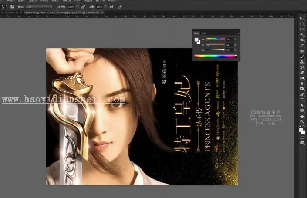Swap foreground and background colors in toolbox
The width and height of the screenshot is (307, 198).
pos(304,126)
